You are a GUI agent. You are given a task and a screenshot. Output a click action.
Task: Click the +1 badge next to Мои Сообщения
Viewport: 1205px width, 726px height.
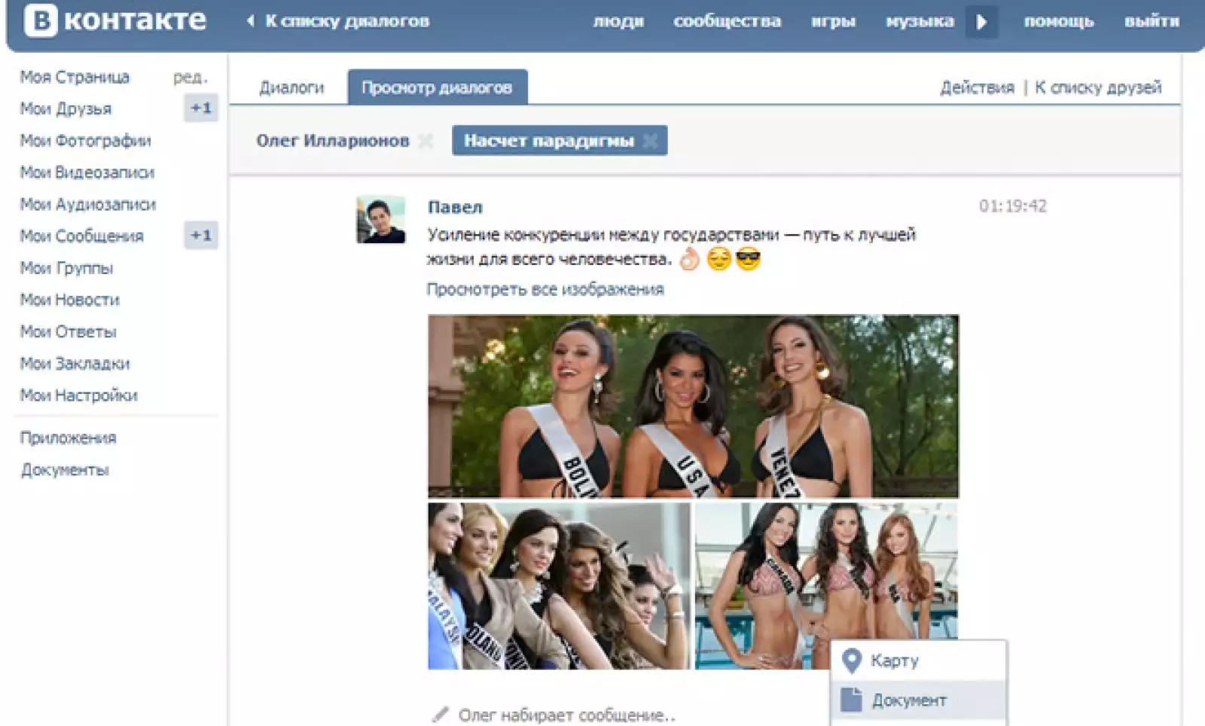click(200, 235)
